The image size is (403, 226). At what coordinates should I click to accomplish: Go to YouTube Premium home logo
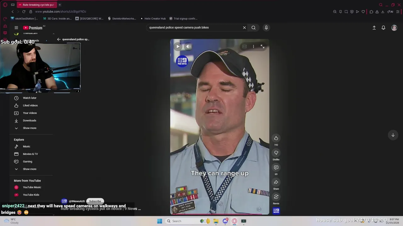pos(33,28)
